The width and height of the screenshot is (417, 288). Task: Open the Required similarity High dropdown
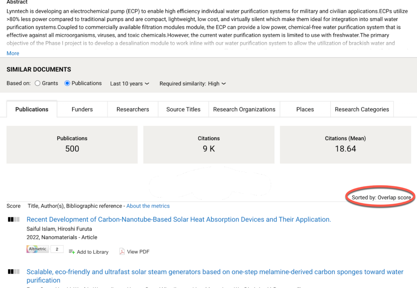(x=217, y=84)
